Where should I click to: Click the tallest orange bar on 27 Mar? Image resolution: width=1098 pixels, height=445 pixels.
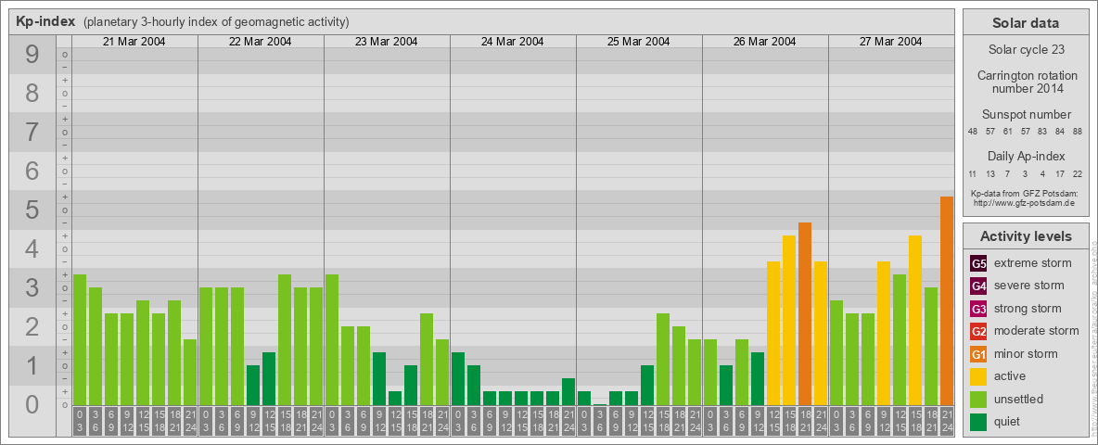[946, 301]
